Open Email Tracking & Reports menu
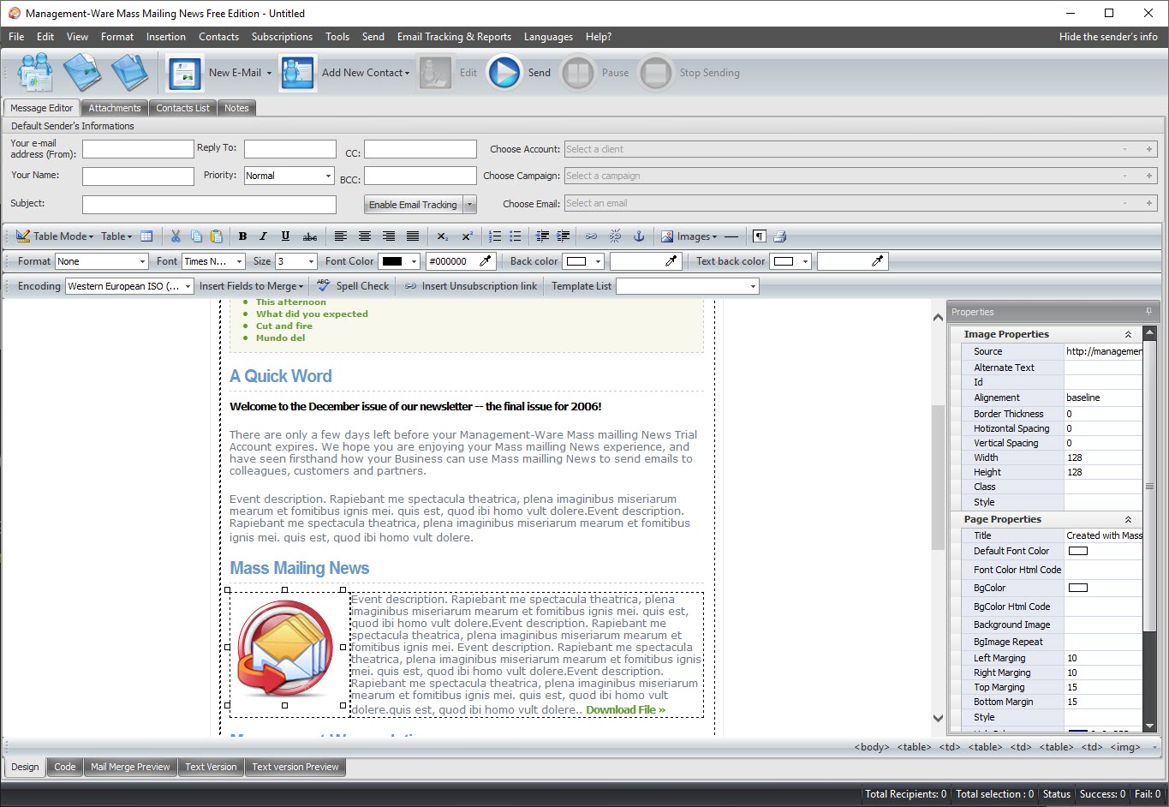Screen dimensions: 1169x807 [x=454, y=37]
